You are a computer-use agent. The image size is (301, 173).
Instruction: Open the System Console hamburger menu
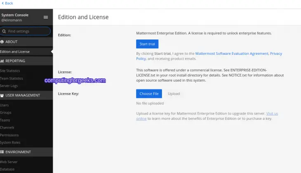pos(46,17)
